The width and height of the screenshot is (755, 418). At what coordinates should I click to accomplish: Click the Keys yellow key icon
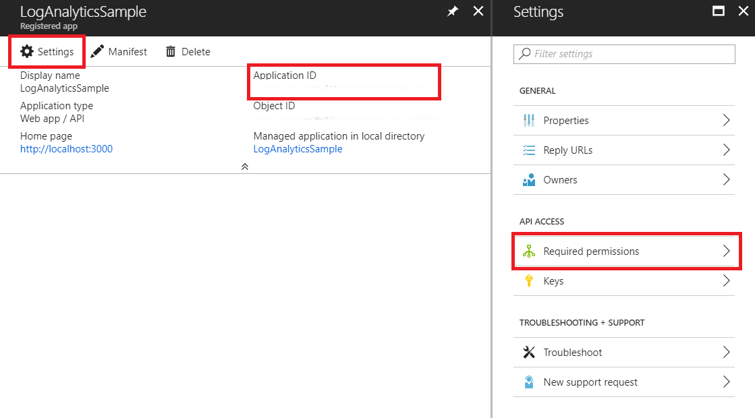(529, 281)
